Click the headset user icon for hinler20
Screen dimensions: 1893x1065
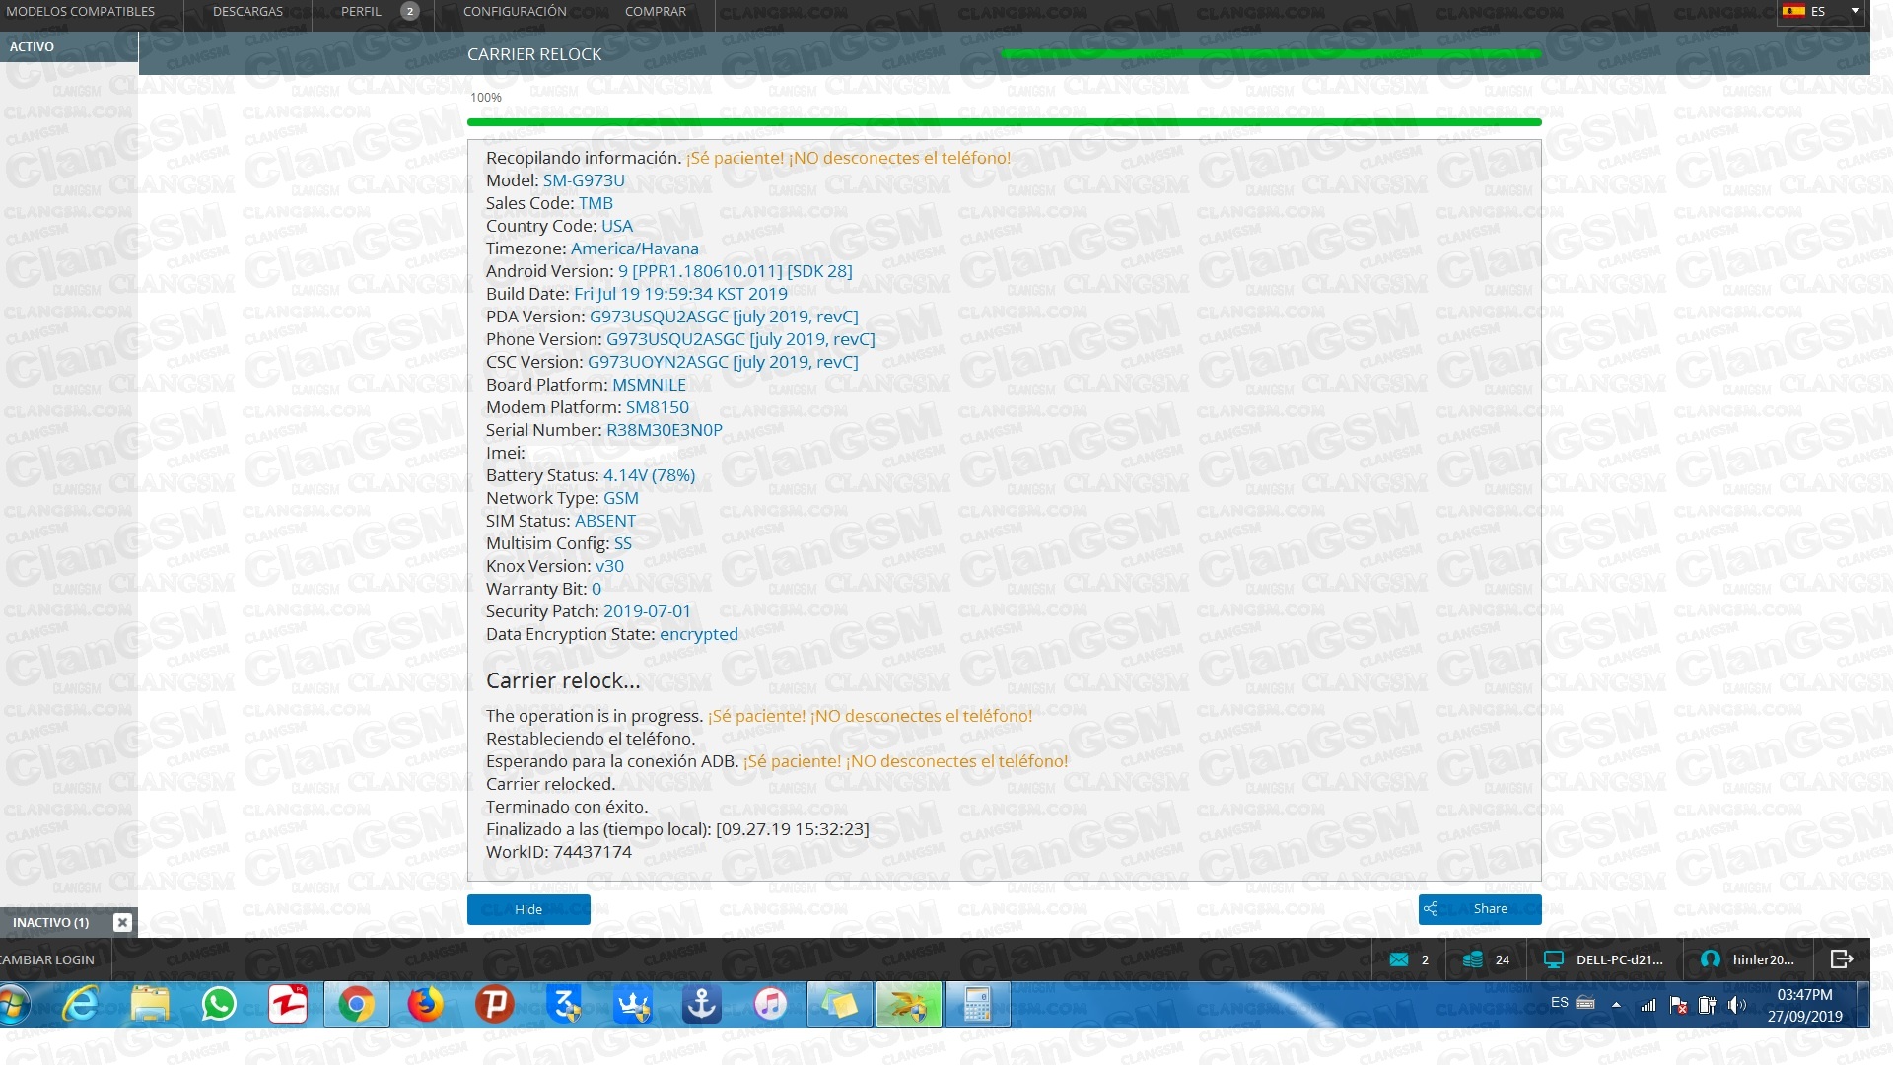click(1711, 959)
